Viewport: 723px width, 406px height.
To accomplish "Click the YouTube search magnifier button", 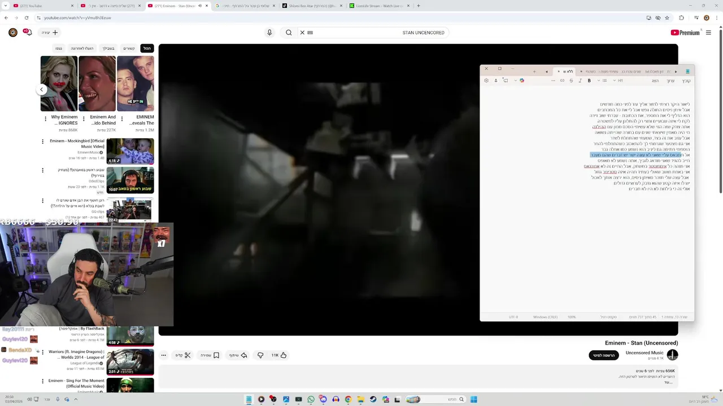I will coord(289,33).
